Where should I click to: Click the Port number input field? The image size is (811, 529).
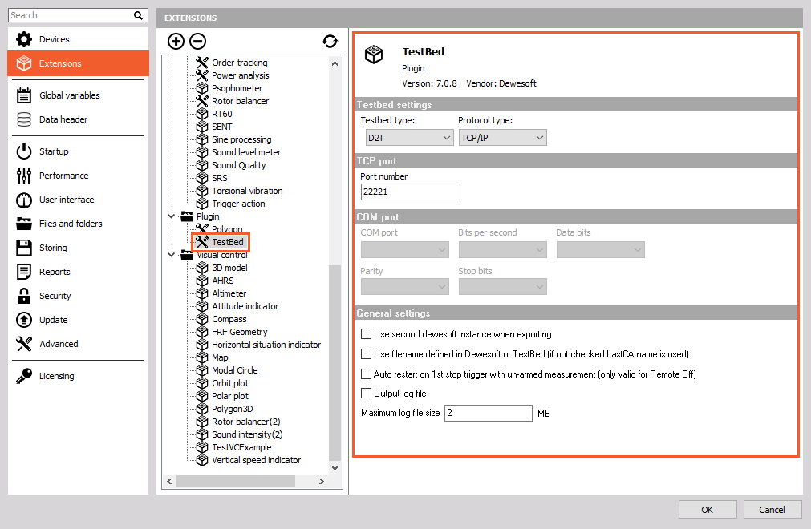click(410, 192)
